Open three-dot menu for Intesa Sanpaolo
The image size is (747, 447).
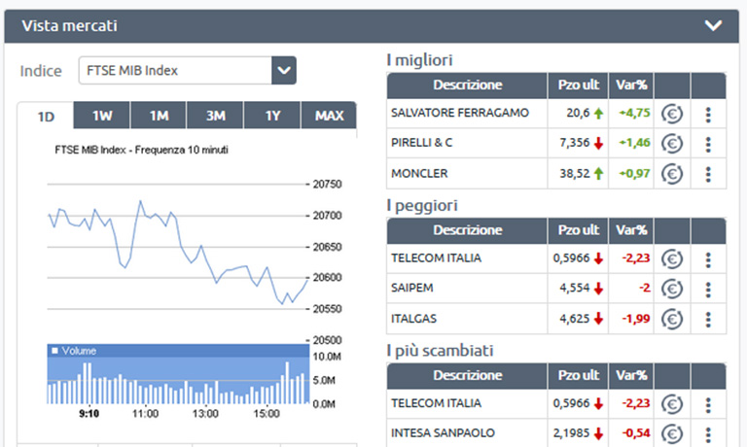coord(708,434)
